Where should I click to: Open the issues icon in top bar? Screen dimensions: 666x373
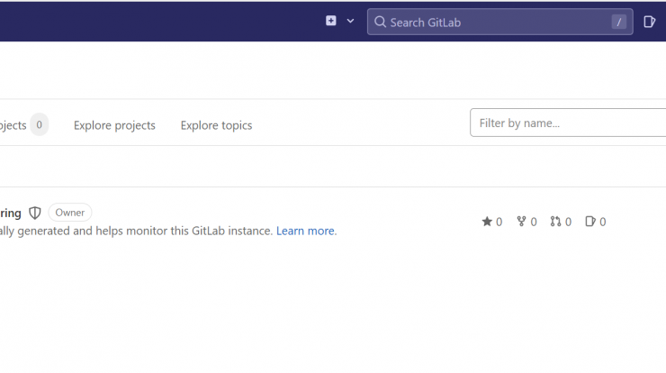coord(649,22)
